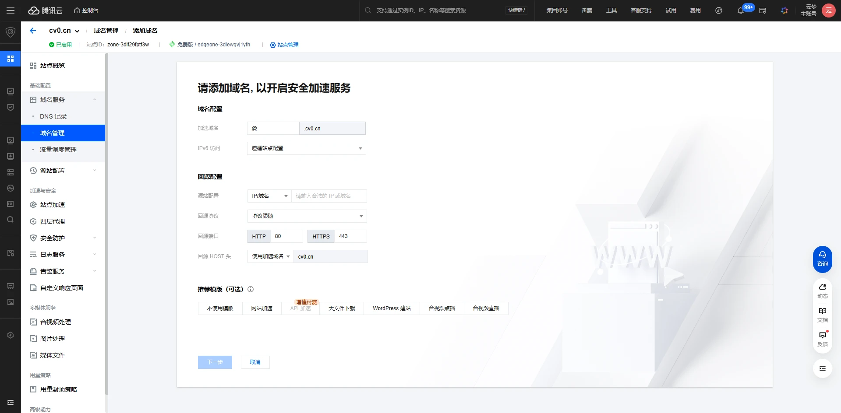Click the sidebar vertical scrollbar
The height and width of the screenshot is (413, 841).
(x=106, y=219)
